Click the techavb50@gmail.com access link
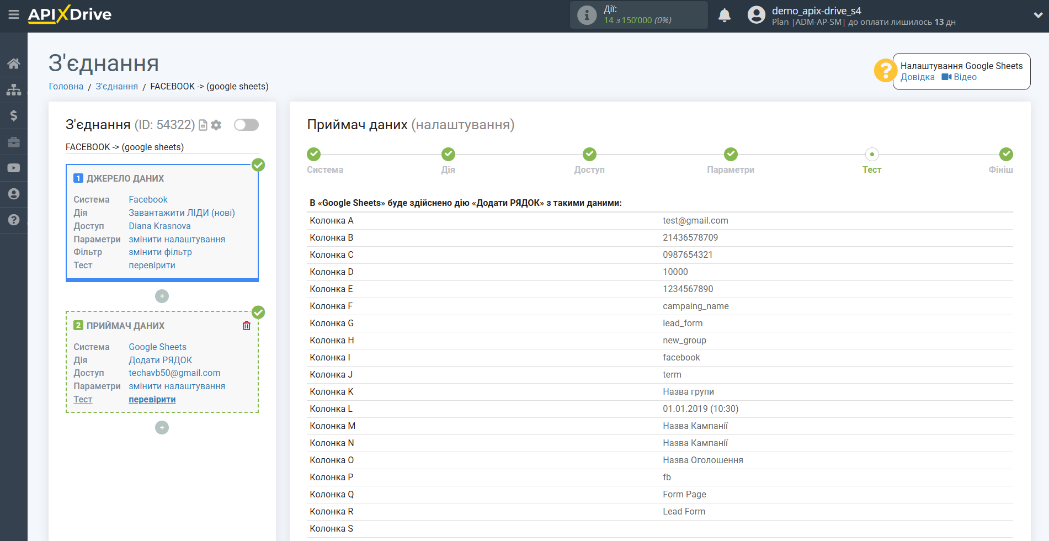 click(x=174, y=373)
